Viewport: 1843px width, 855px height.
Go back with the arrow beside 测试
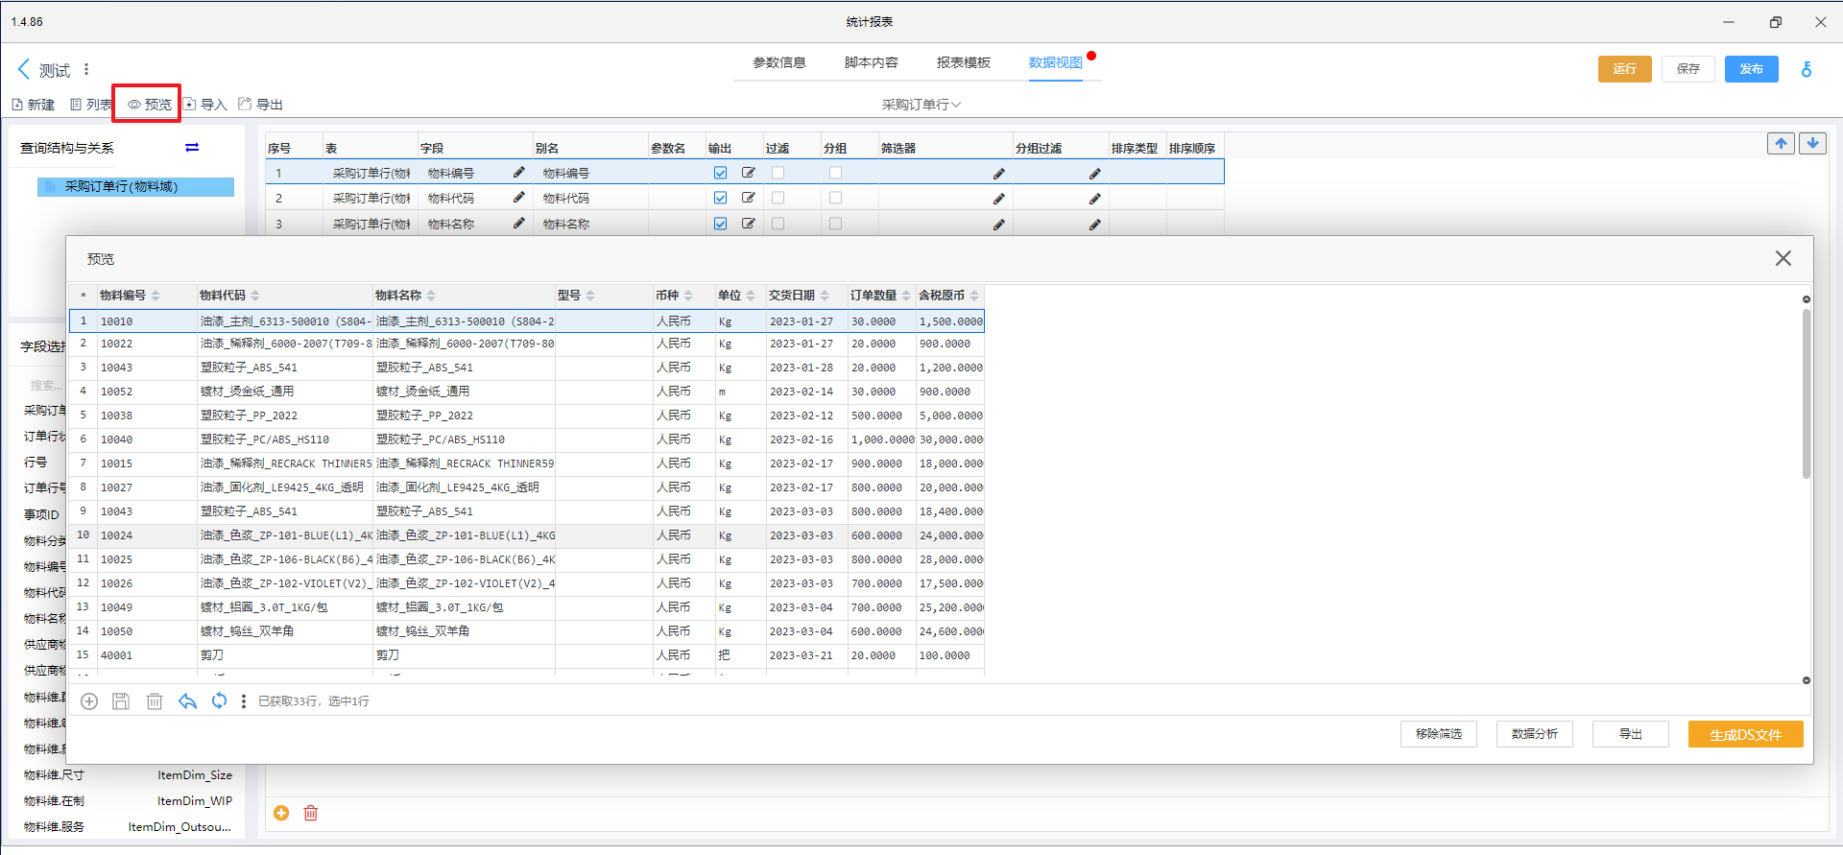point(24,69)
